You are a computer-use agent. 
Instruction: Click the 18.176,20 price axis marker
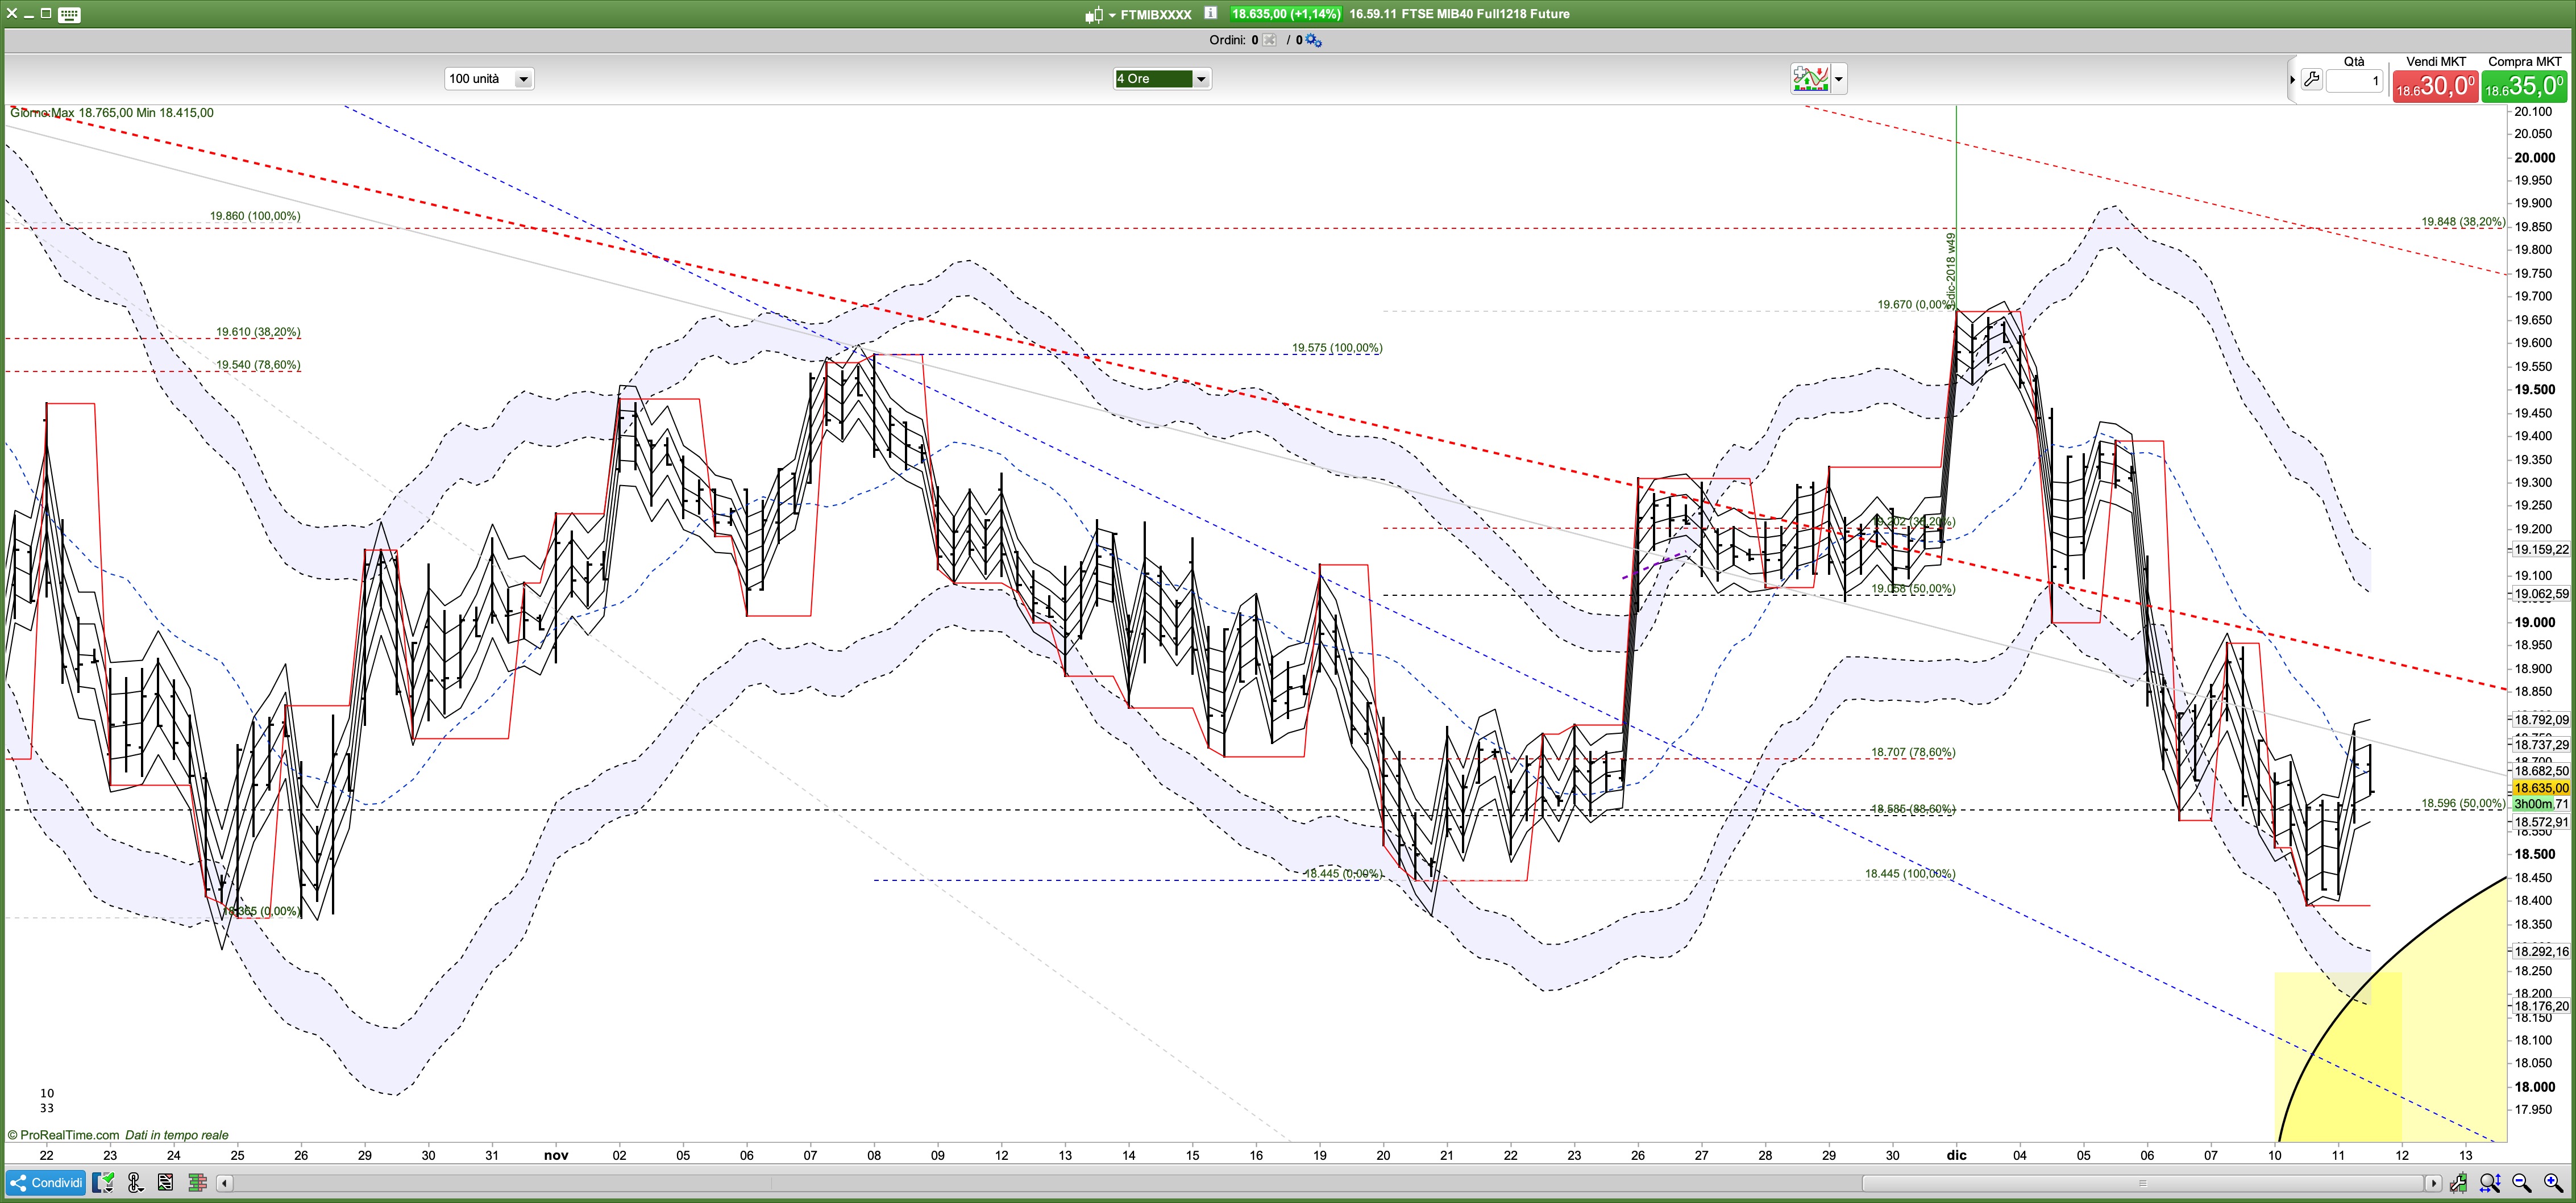pos(2541,1006)
